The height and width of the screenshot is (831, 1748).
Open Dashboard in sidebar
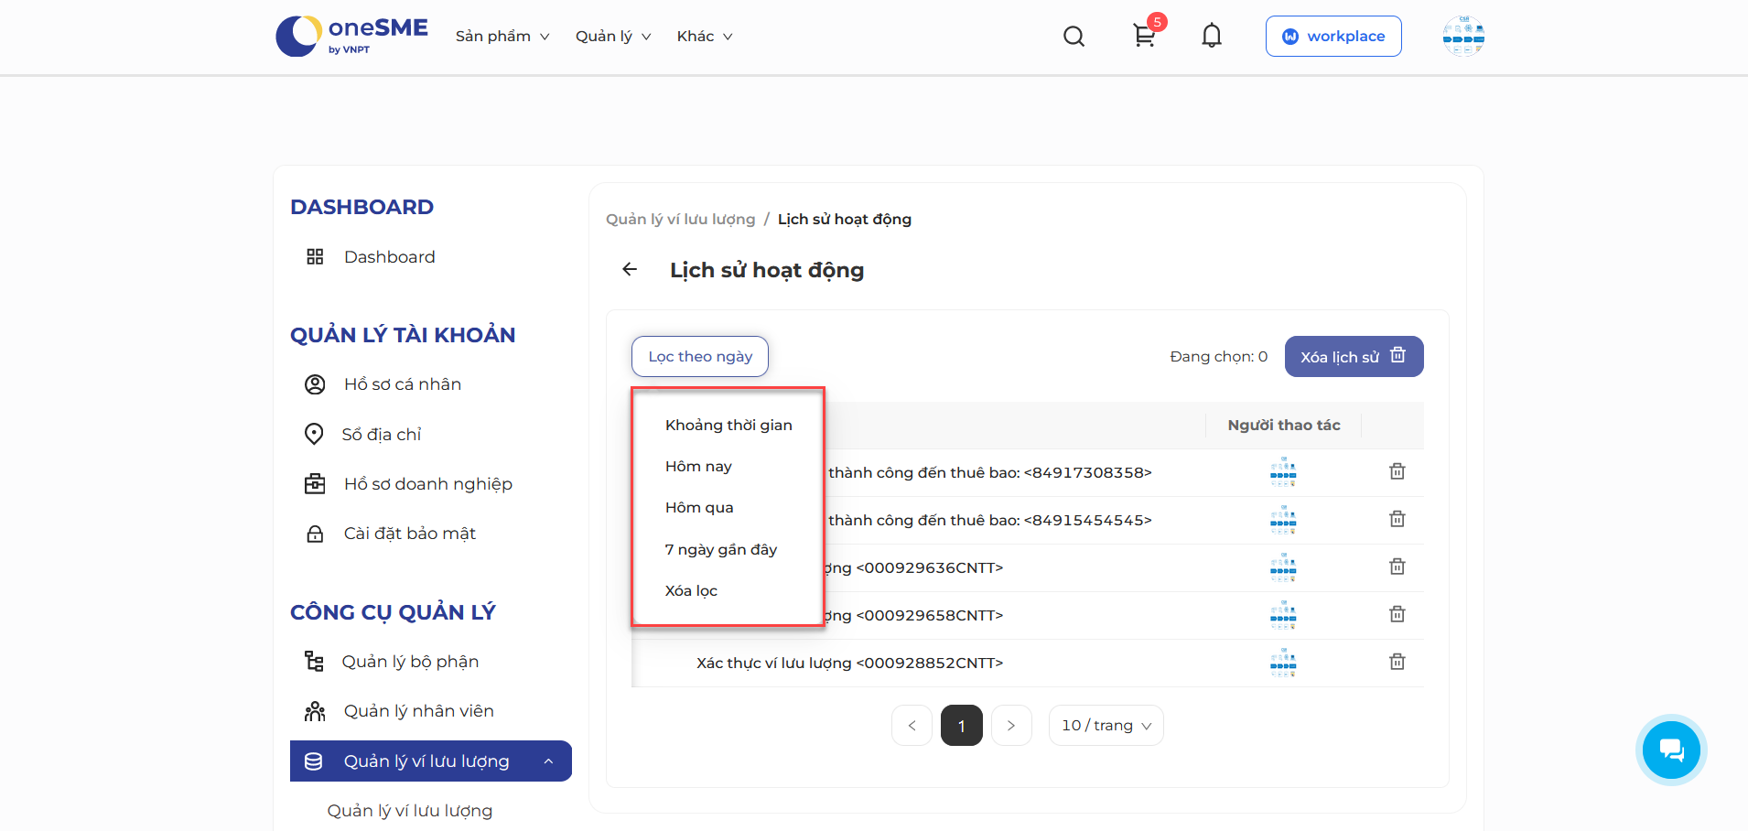(390, 257)
